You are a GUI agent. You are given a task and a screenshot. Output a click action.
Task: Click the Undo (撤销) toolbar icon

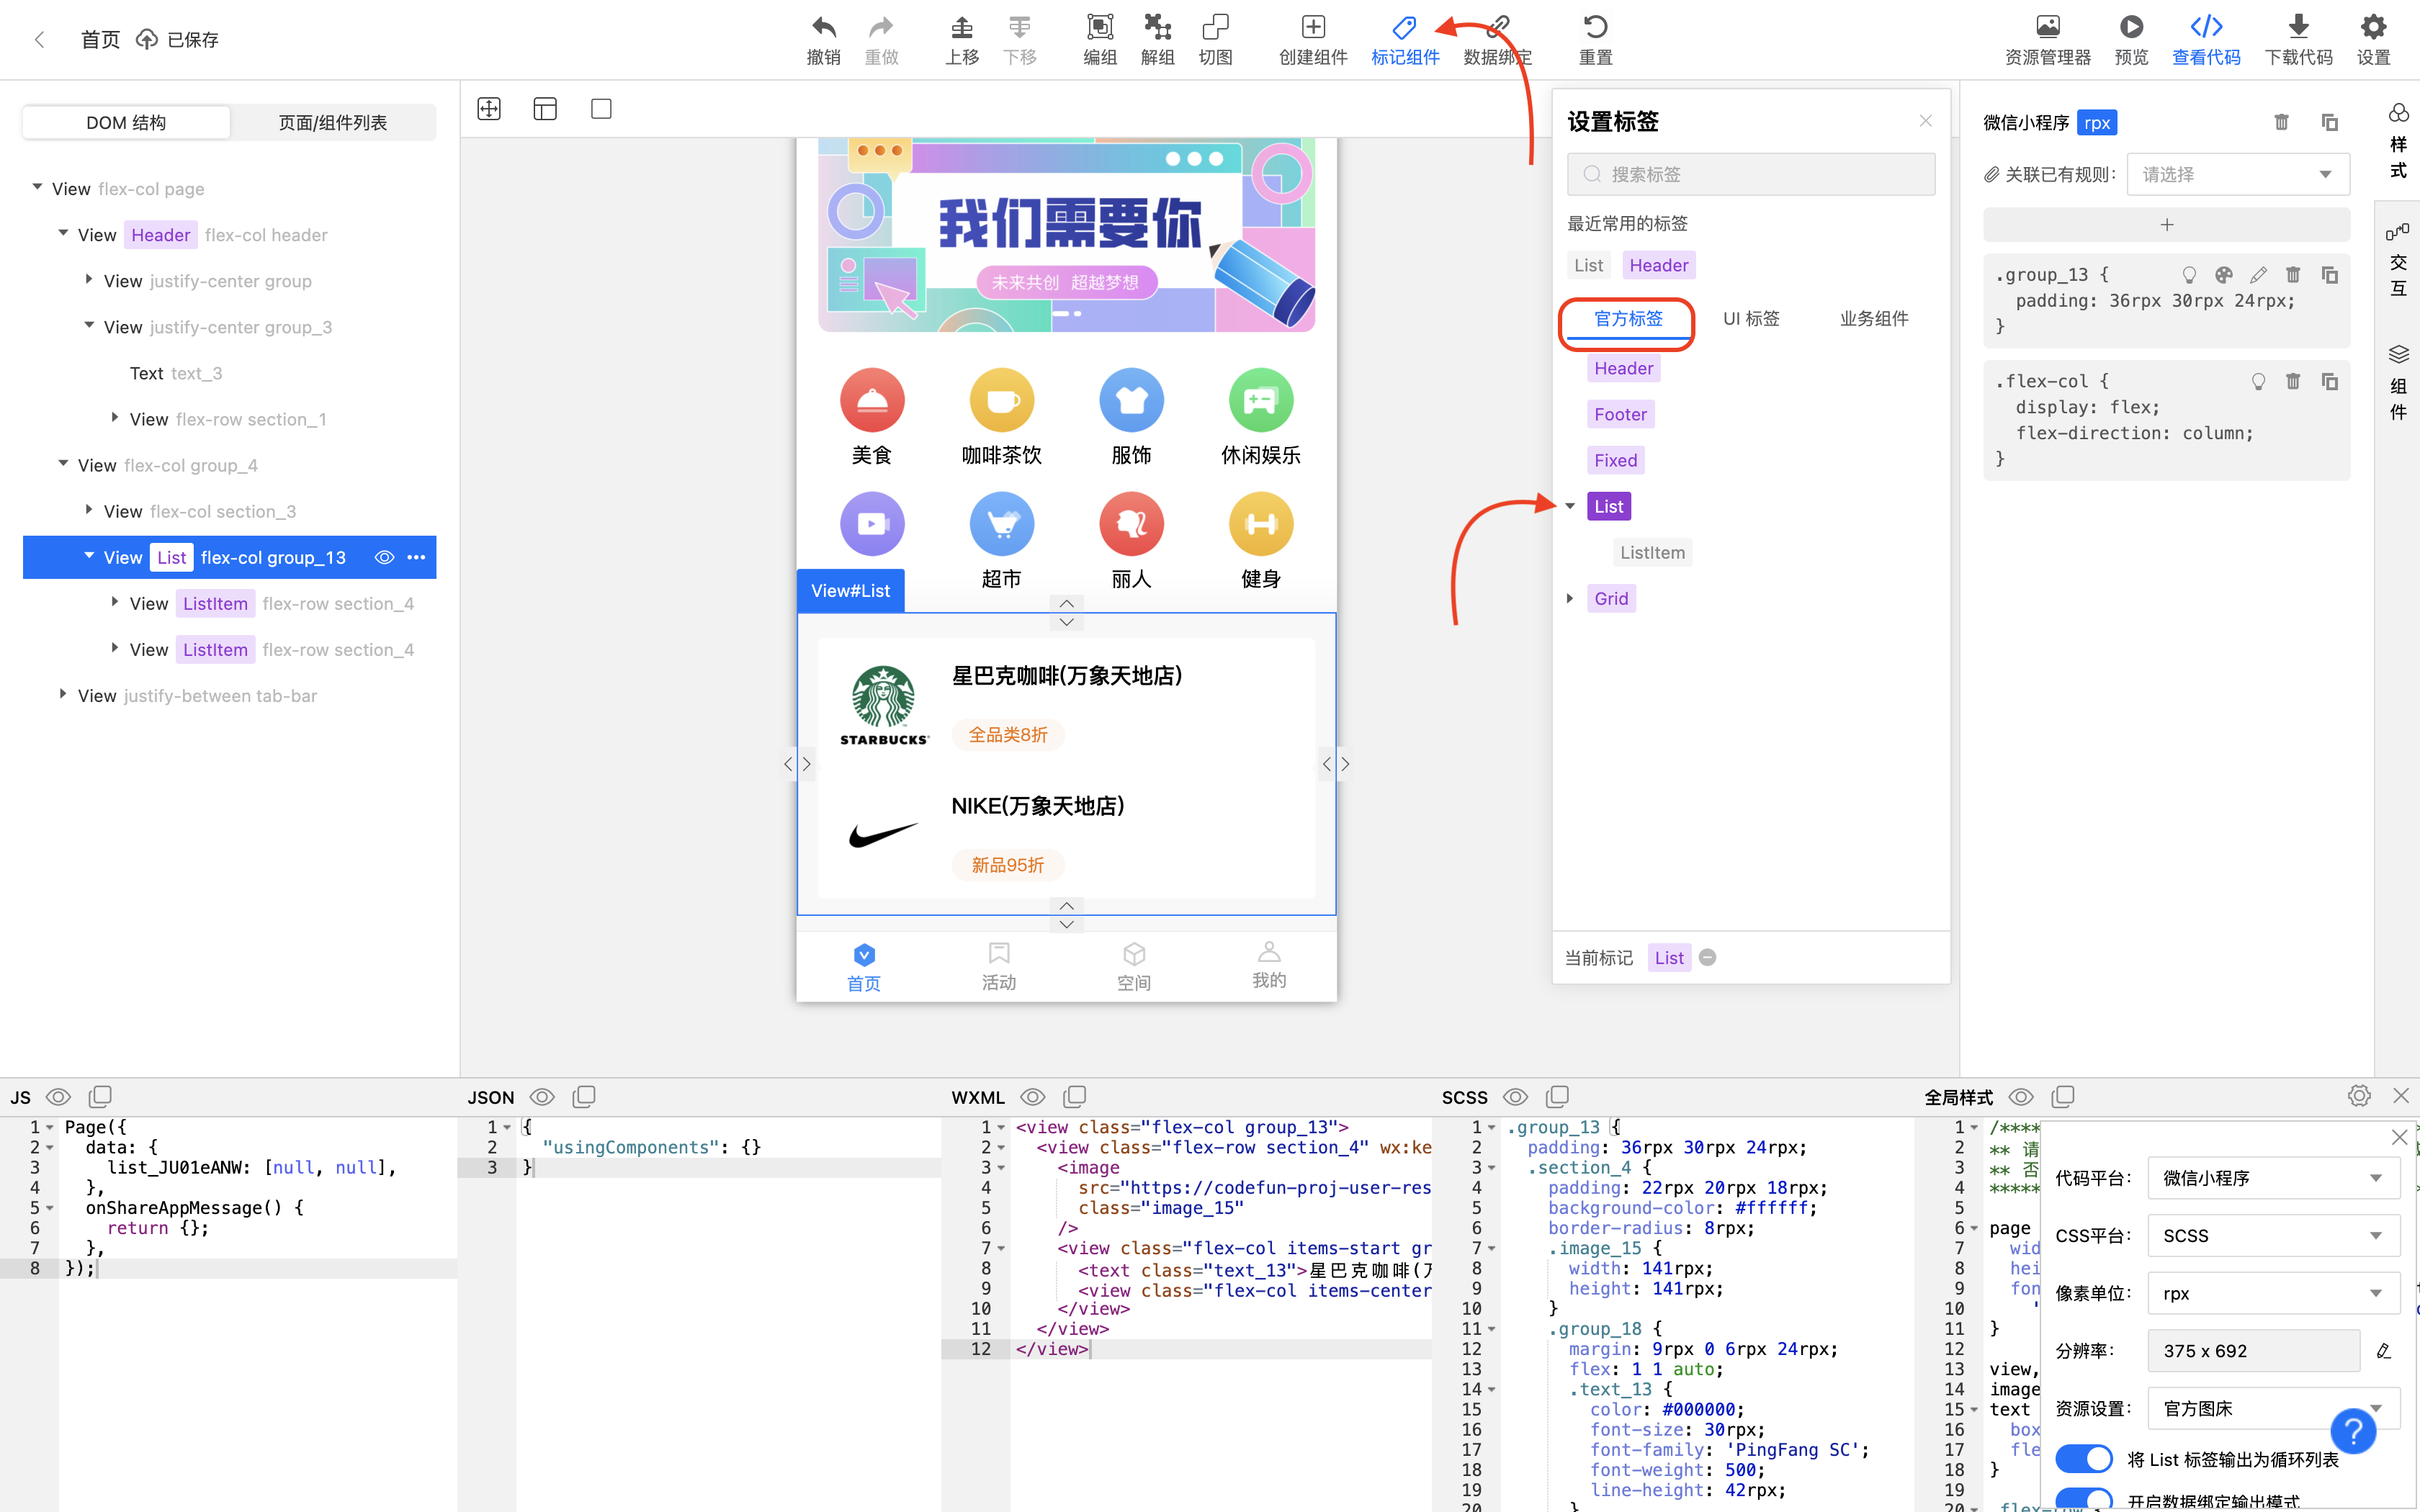pyautogui.click(x=822, y=39)
